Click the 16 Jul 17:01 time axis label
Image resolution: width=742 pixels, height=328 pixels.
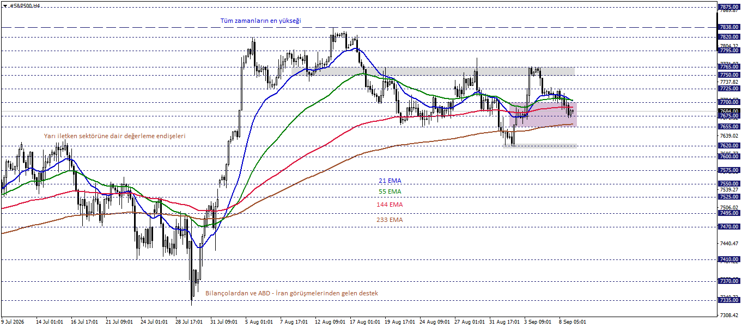84,322
